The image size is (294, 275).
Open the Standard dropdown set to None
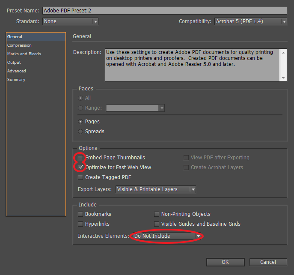click(70, 21)
